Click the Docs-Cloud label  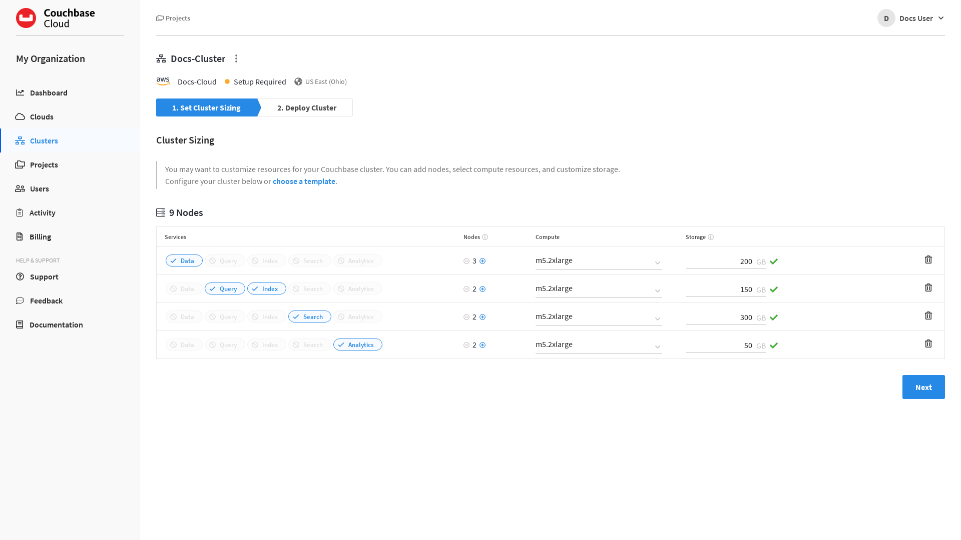(x=197, y=81)
